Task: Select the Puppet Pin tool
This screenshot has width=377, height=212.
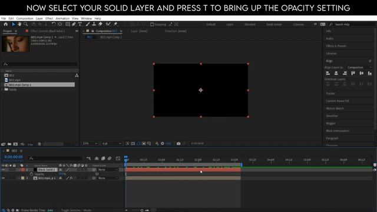Action: (115, 24)
